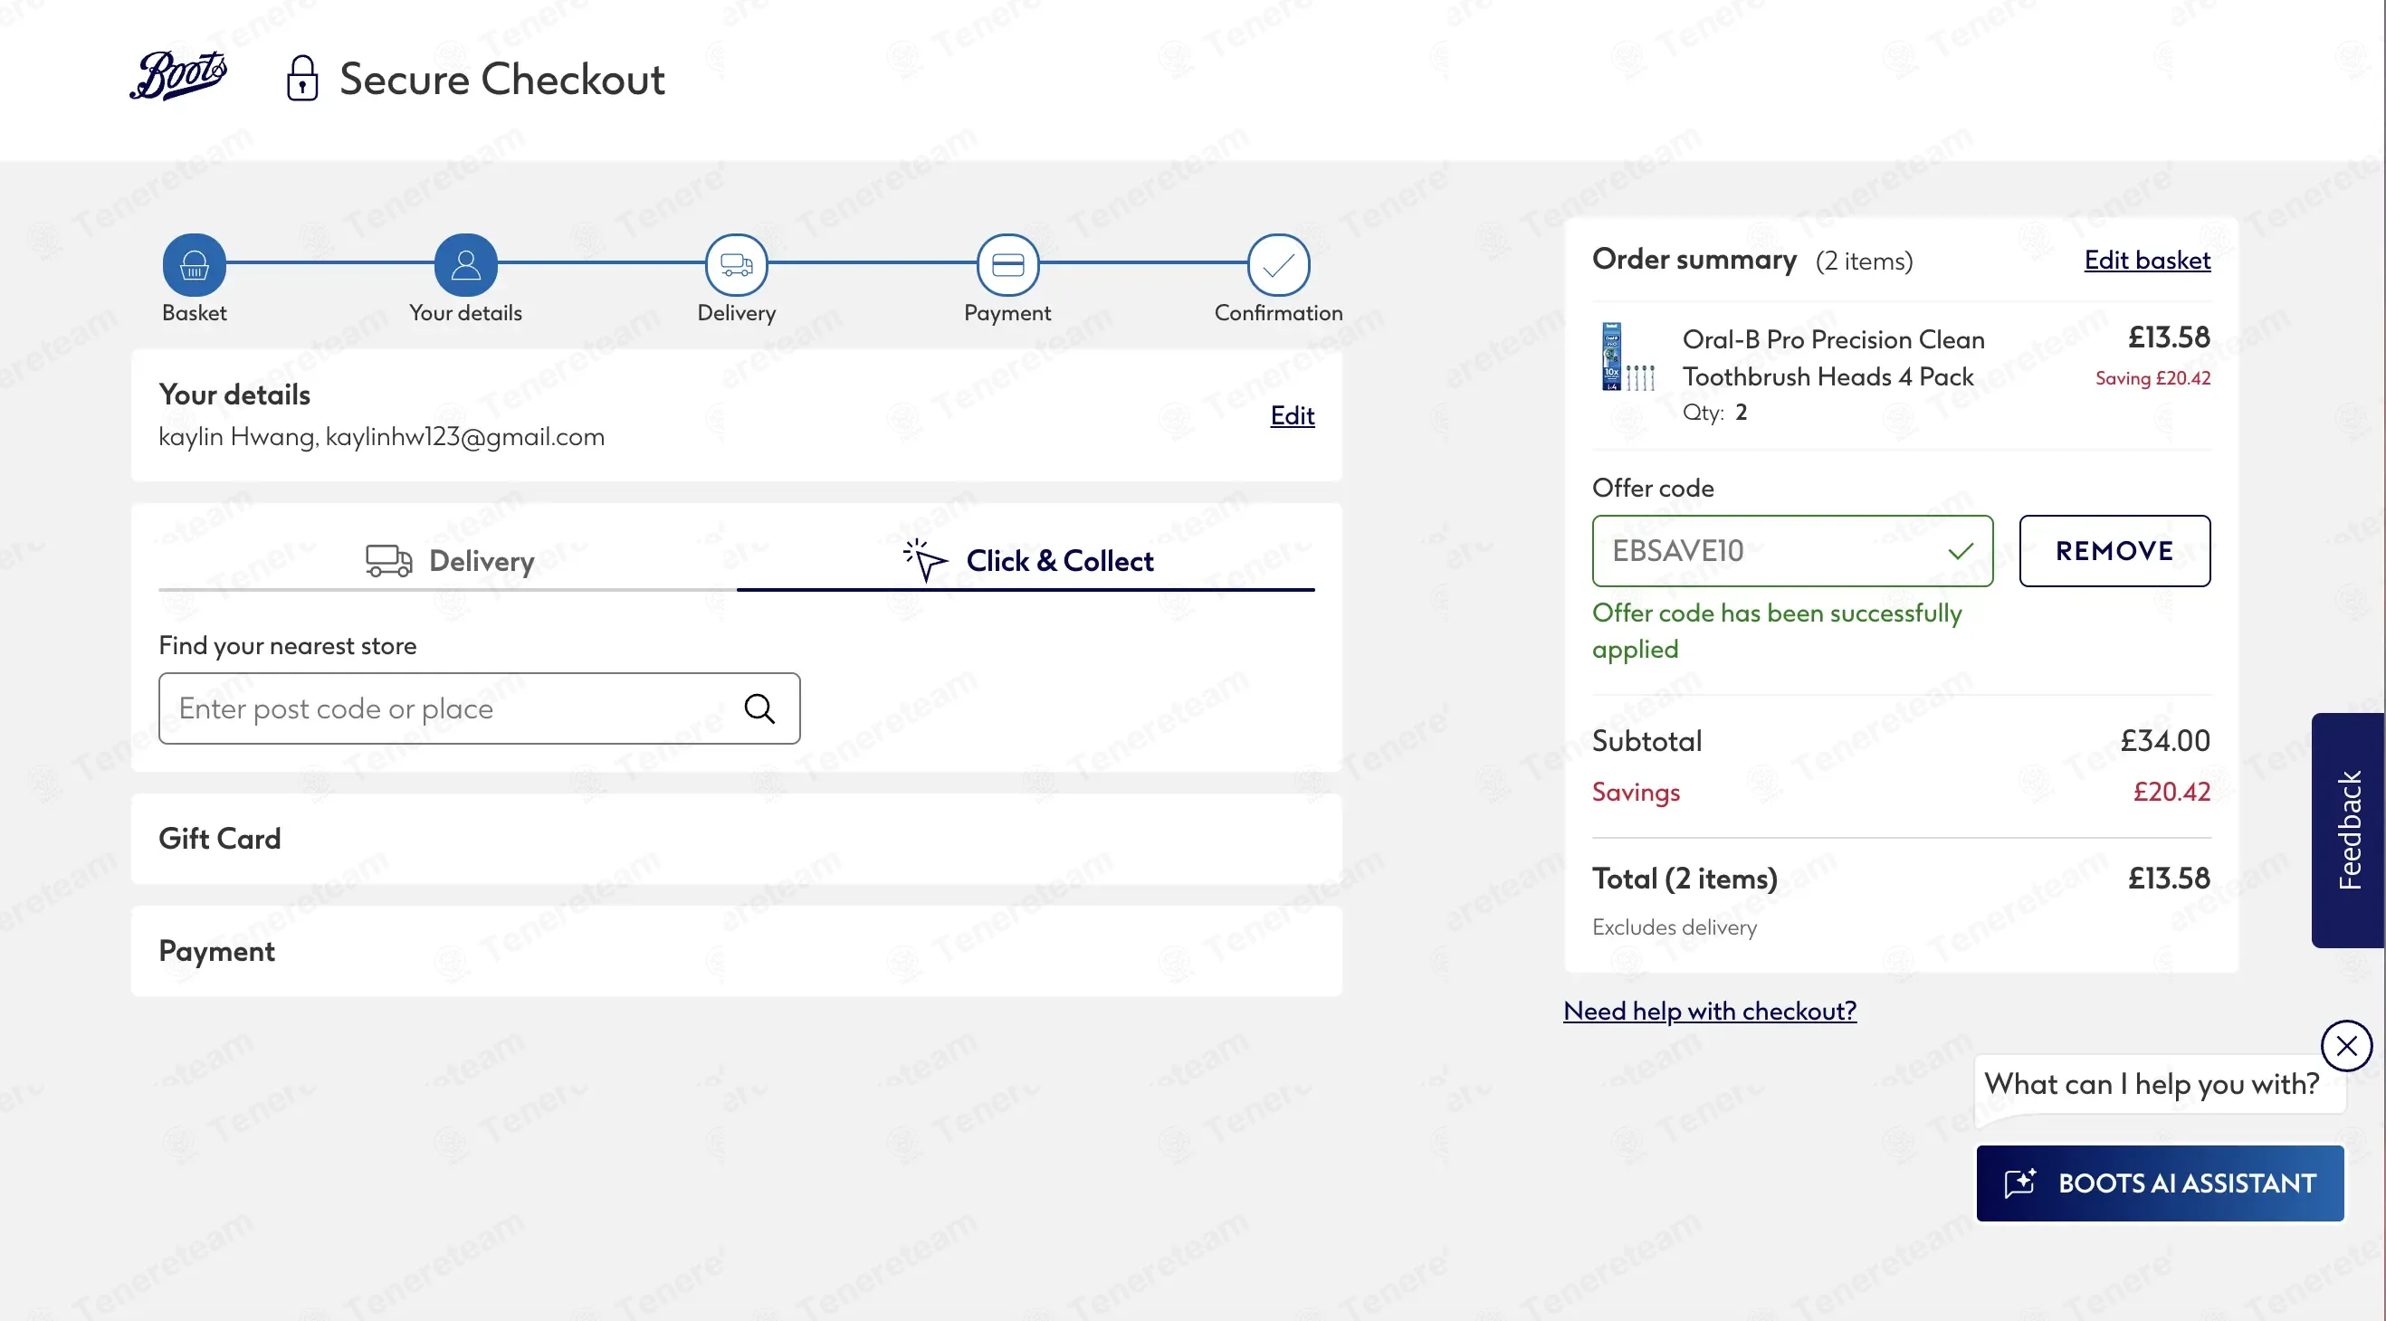The image size is (2386, 1321).
Task: Click the Subtotal £34.00 value
Action: click(2164, 741)
